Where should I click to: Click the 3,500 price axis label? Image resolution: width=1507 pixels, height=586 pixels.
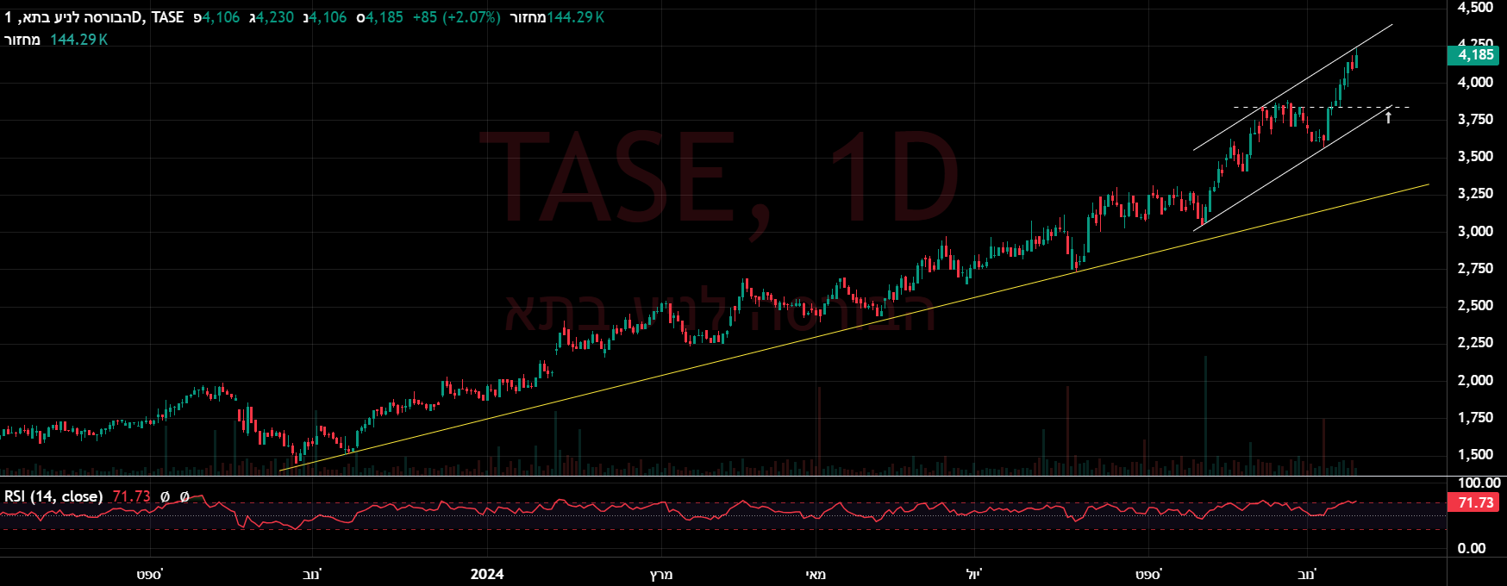(1475, 157)
